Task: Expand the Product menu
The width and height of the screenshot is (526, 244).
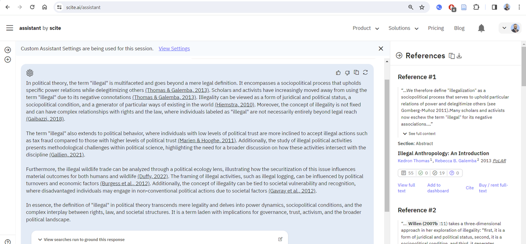Action: click(366, 28)
